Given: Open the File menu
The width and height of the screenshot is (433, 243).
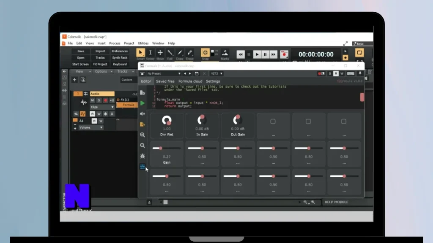Looking at the screenshot, I should (x=70, y=43).
